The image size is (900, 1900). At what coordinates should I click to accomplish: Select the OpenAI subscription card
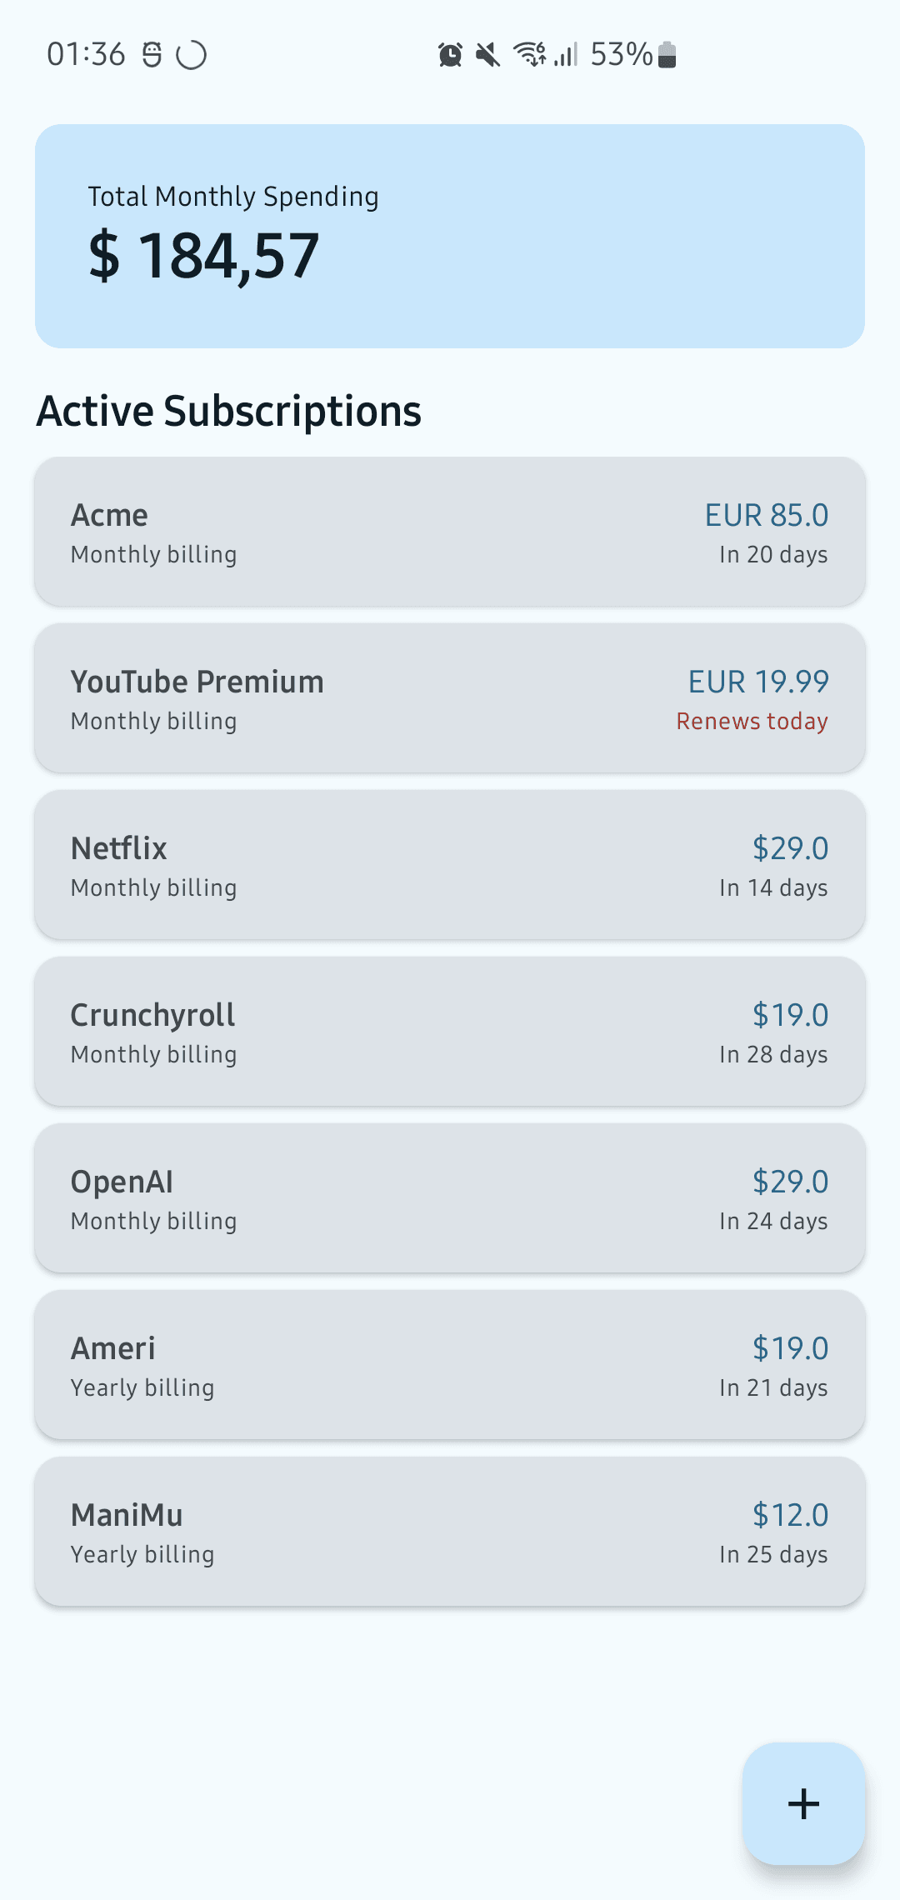(x=450, y=1198)
